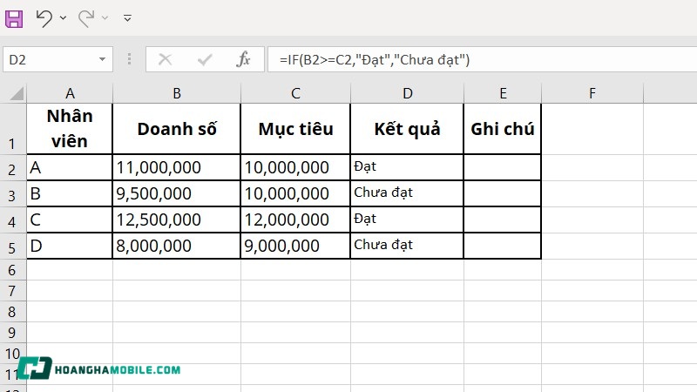Select column B header
The image size is (697, 392).
[177, 93]
